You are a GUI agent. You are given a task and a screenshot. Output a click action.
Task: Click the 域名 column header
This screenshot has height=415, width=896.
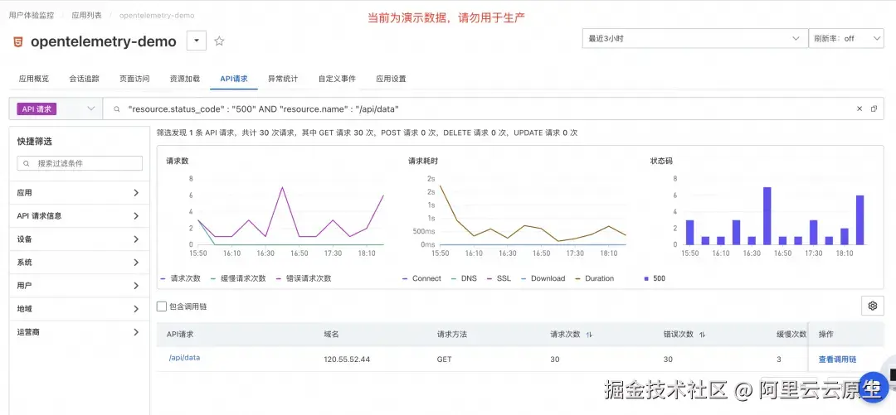click(x=331, y=335)
